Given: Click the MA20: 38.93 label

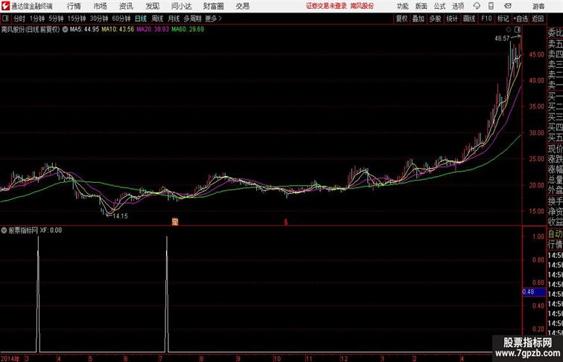Looking at the screenshot, I should (153, 30).
